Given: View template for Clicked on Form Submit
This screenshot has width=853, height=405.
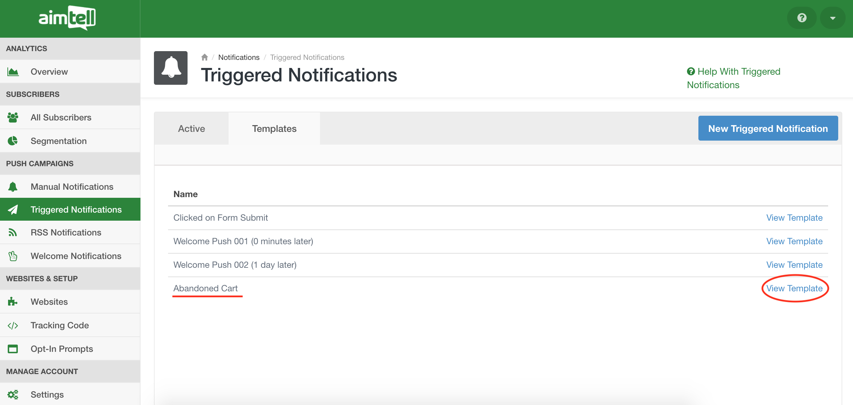Looking at the screenshot, I should (794, 218).
